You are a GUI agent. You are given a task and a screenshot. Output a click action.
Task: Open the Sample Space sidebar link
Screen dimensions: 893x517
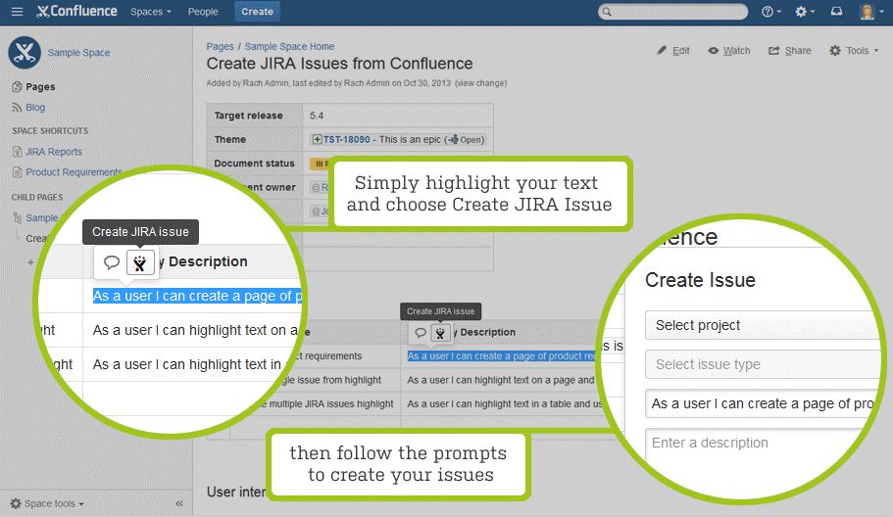tap(78, 52)
